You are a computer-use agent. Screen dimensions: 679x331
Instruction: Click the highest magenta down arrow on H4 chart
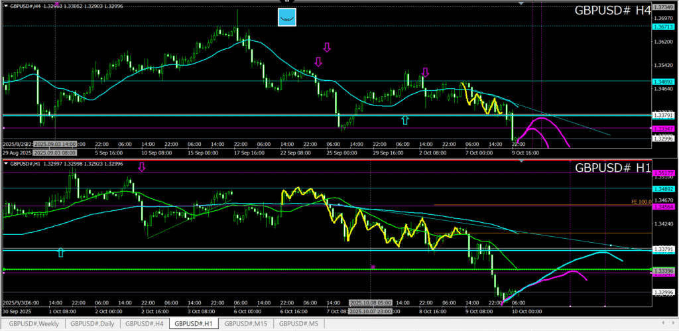[x=326, y=47]
